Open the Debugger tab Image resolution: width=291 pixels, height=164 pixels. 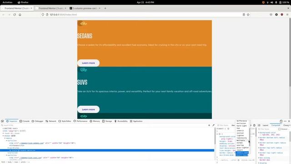37,121
